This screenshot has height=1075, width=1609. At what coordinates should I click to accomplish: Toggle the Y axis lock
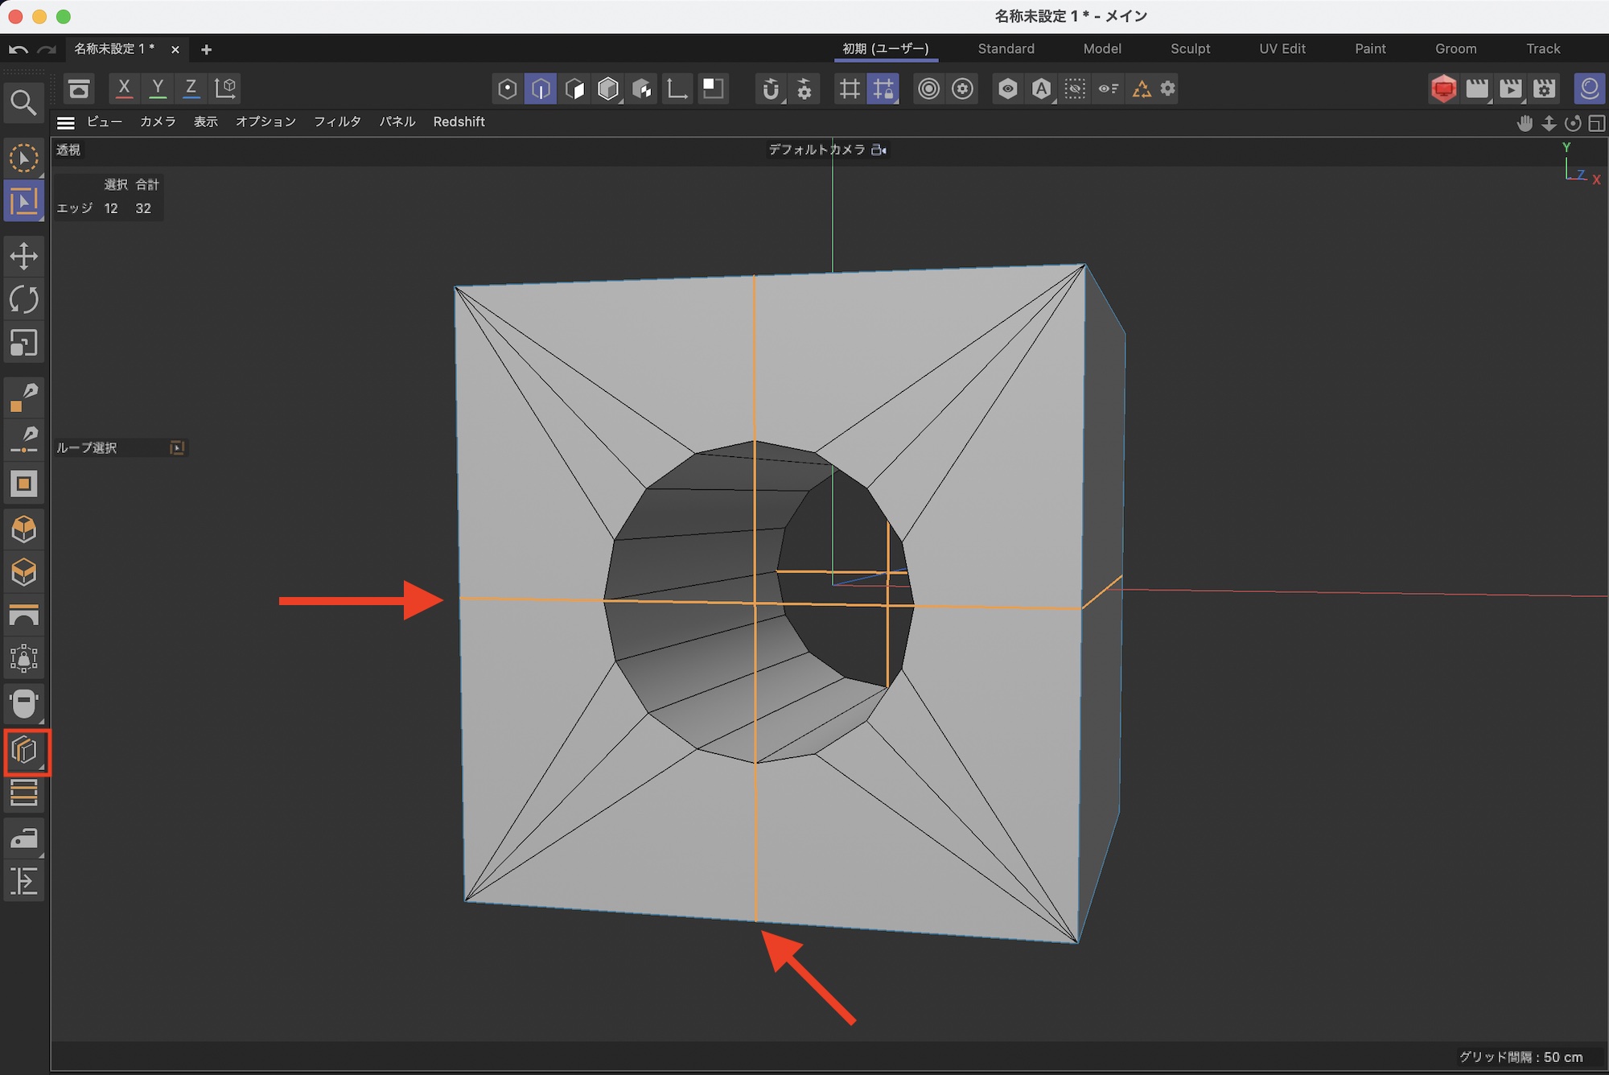(x=158, y=89)
